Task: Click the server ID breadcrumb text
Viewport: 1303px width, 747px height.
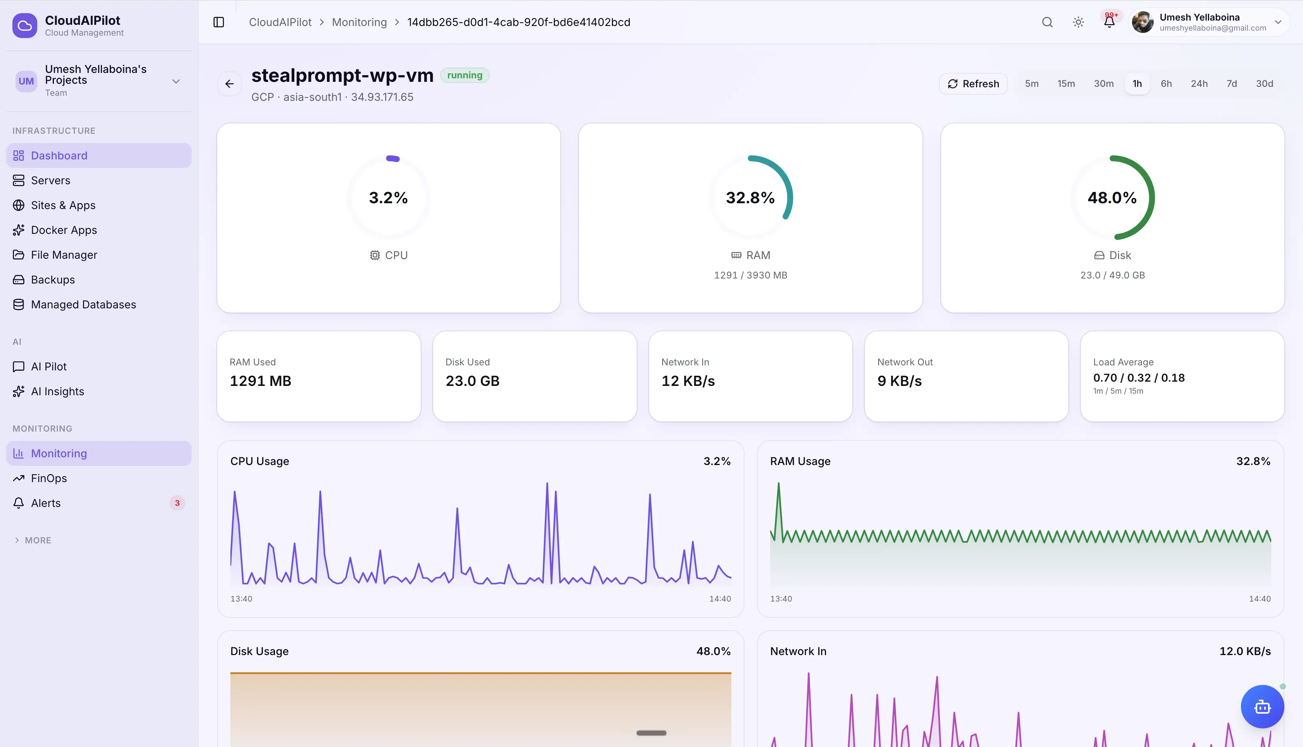Action: tap(518, 22)
